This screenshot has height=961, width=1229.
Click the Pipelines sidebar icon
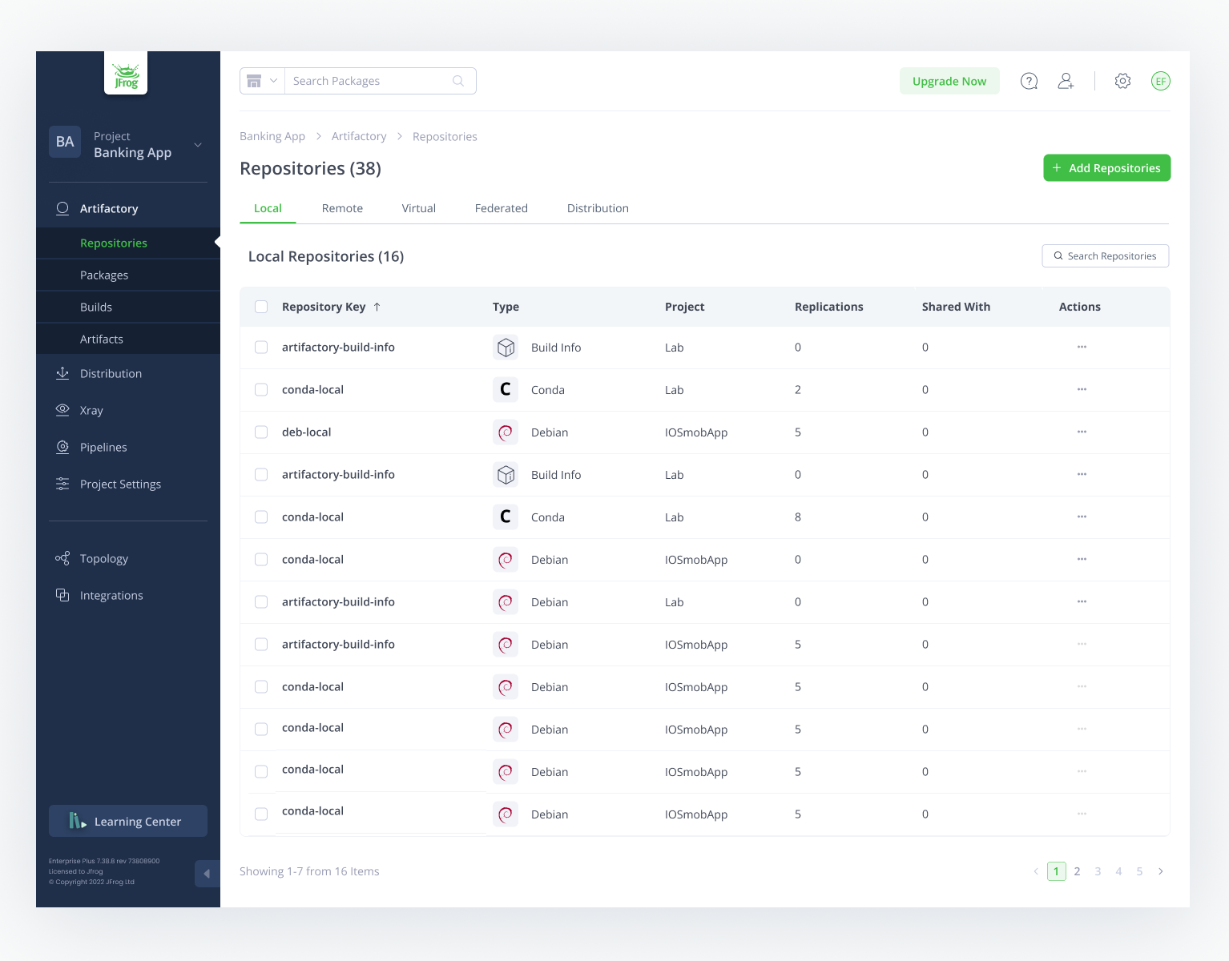62,447
